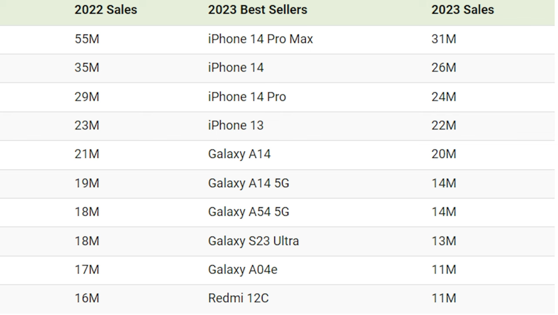Click the 55M 2022 sales value

(87, 39)
